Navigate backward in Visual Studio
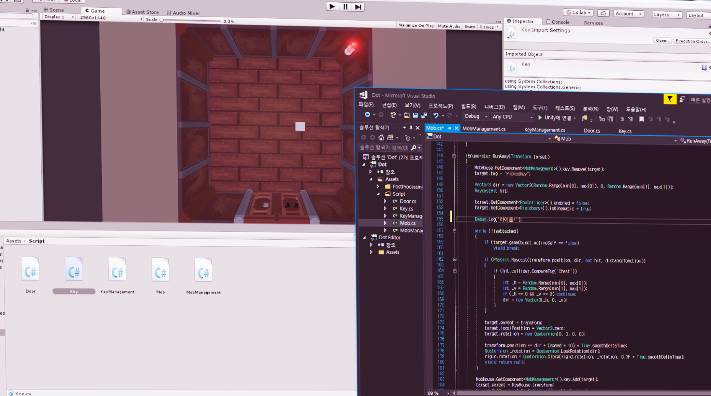This screenshot has width=711, height=396. pyautogui.click(x=367, y=115)
